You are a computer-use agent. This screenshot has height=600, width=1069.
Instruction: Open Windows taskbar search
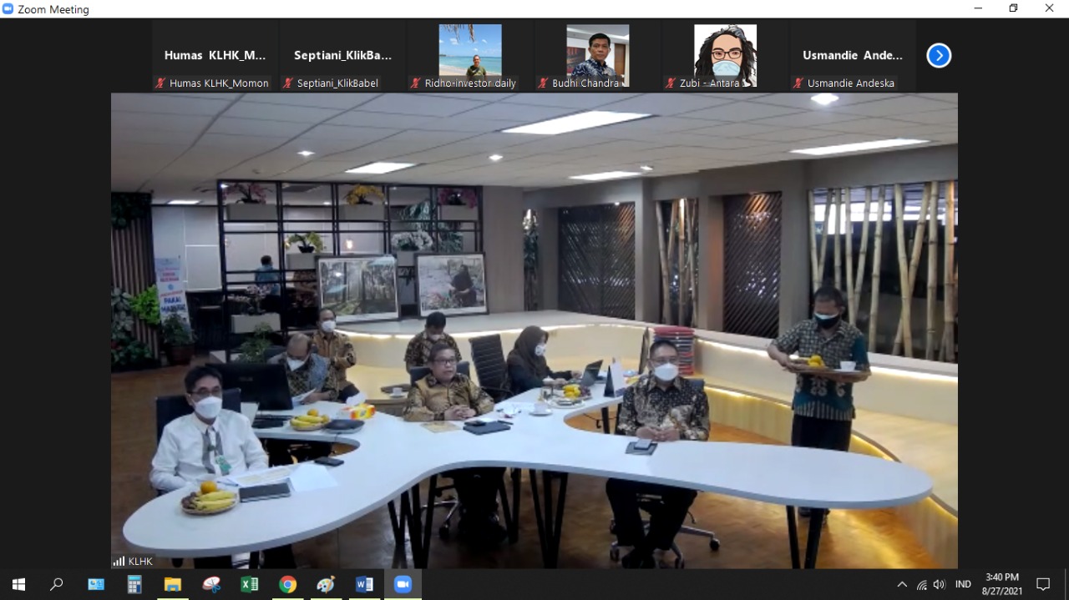pyautogui.click(x=57, y=584)
